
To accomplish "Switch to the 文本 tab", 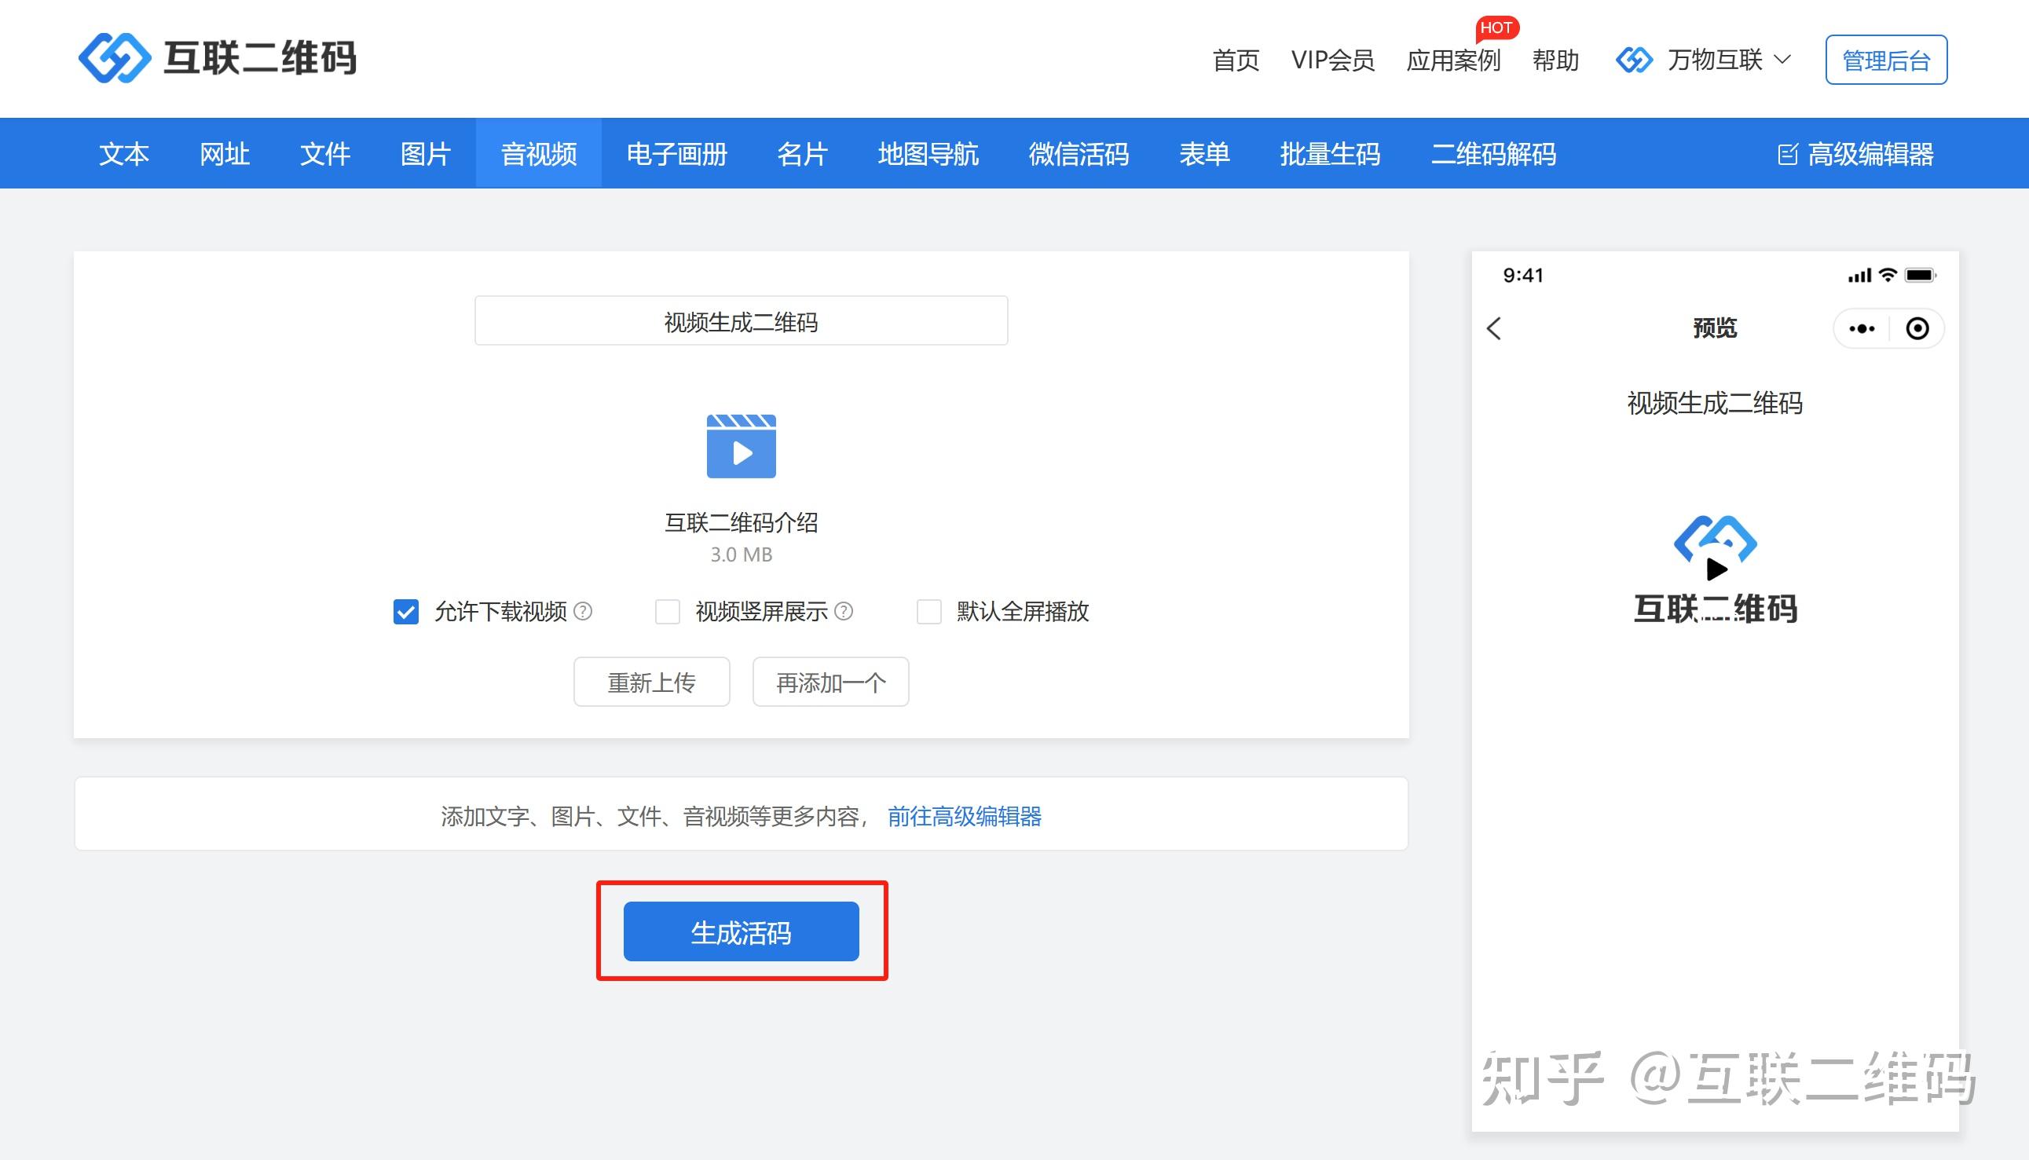I will click(124, 154).
